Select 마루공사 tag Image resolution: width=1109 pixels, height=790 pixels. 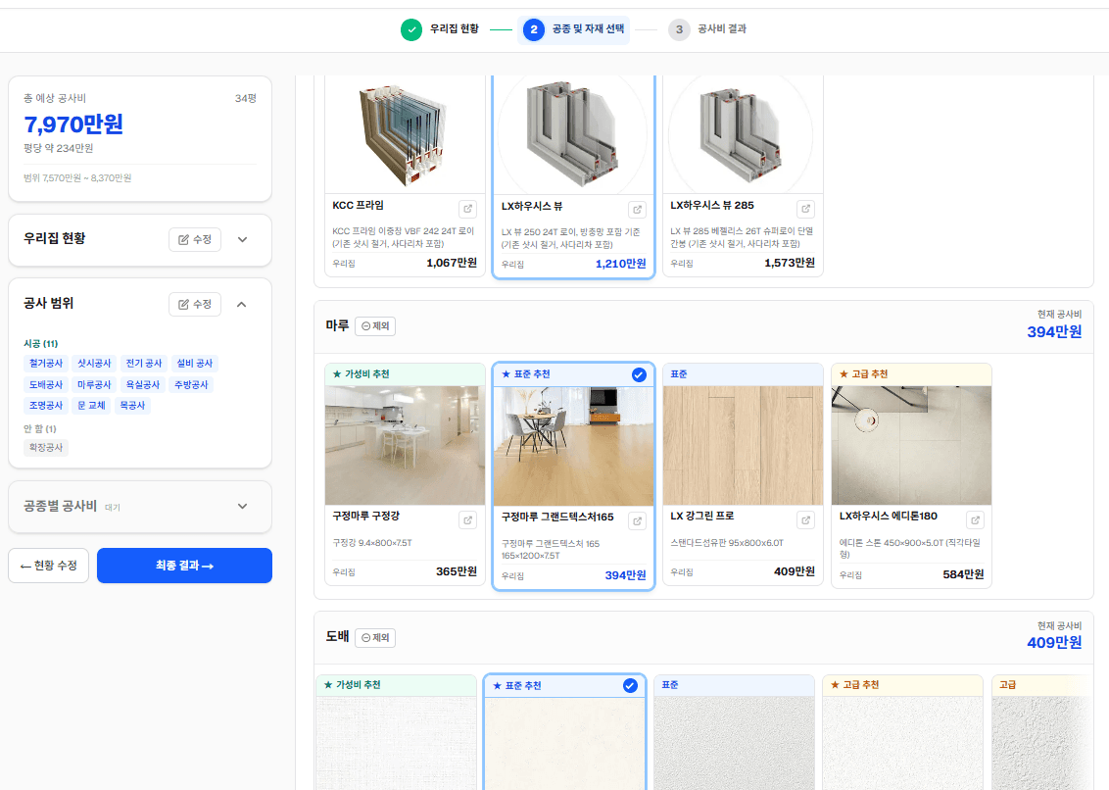coord(94,385)
